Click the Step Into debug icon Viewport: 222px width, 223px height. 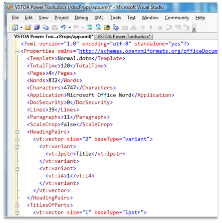(169, 27)
